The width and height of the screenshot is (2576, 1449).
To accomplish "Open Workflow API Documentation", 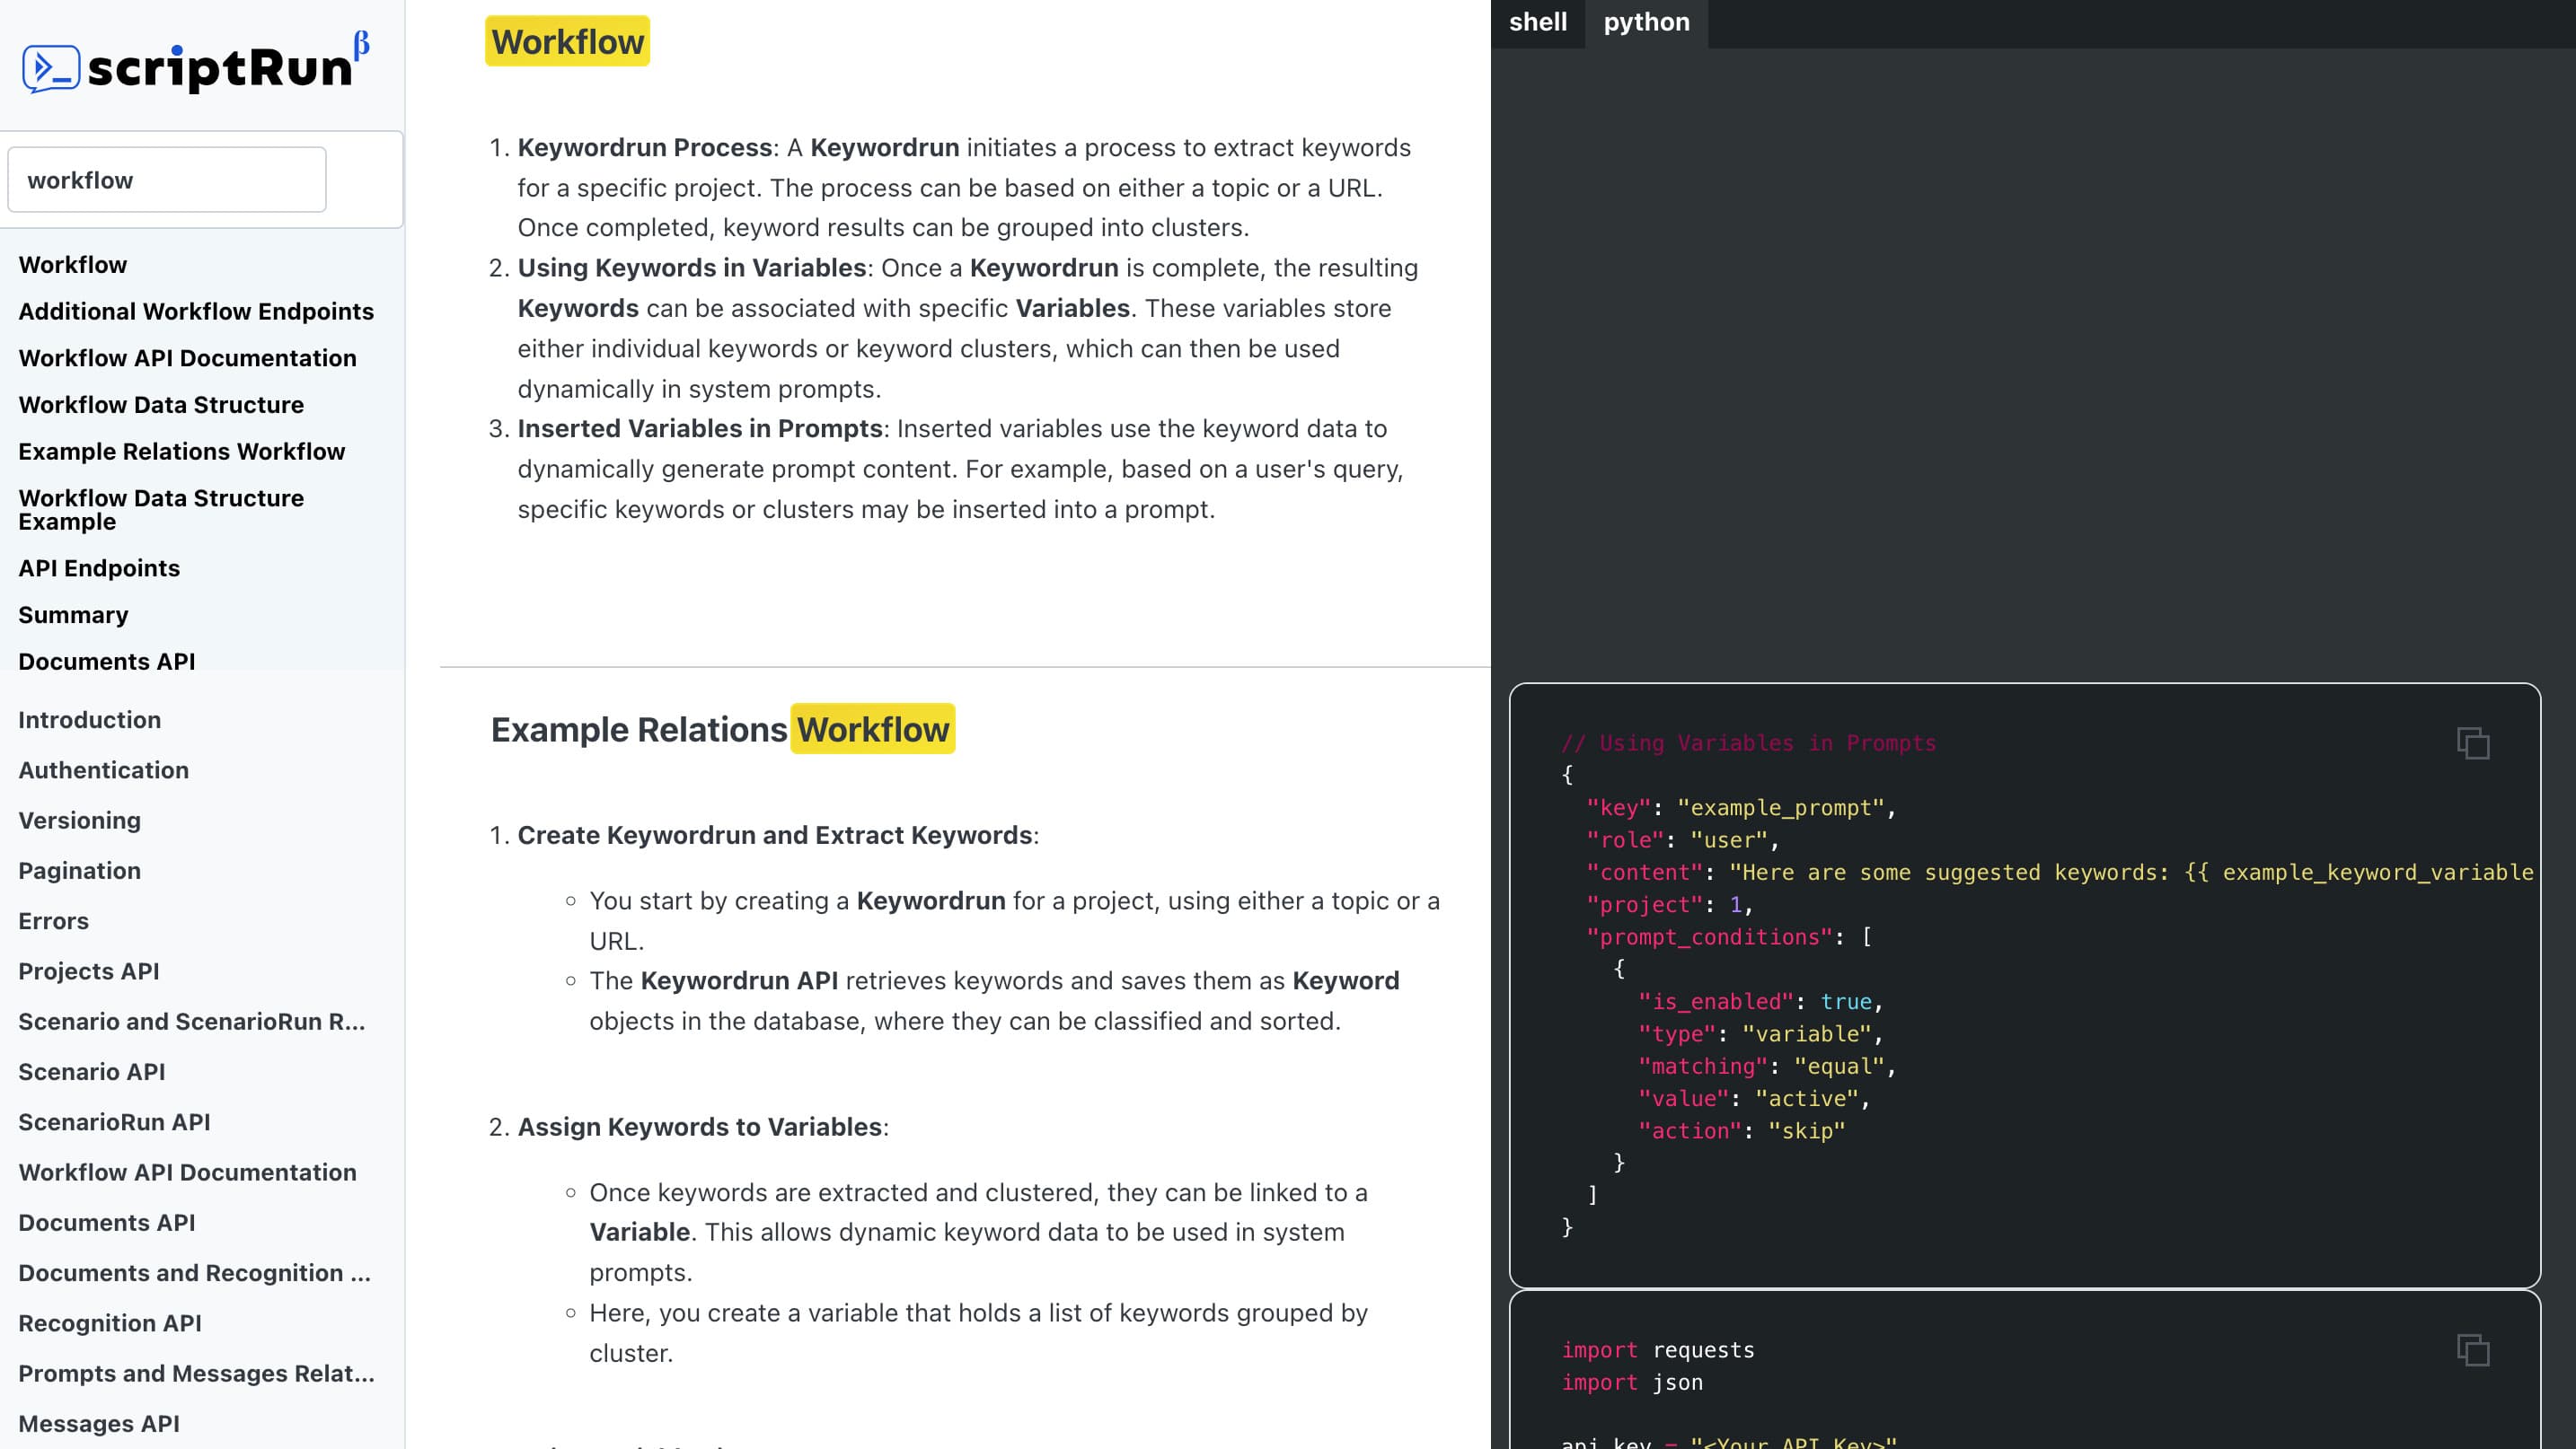I will coord(187,357).
